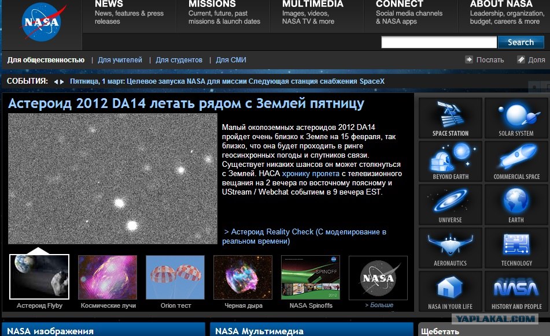The image size is (550, 336).
Task: Open the Earth globe icon
Action: point(516,205)
